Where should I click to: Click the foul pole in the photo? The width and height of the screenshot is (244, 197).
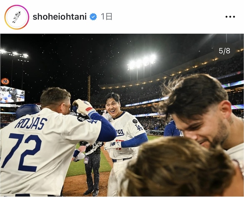(x=89, y=89)
